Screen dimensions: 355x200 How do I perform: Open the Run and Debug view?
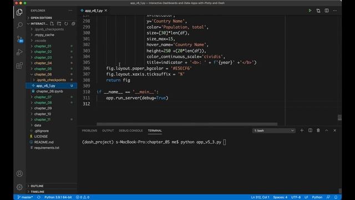pos(19,52)
